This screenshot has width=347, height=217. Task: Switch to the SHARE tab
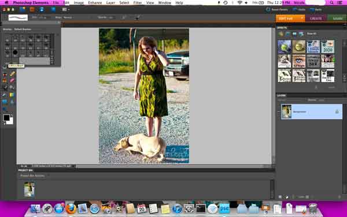(337, 19)
